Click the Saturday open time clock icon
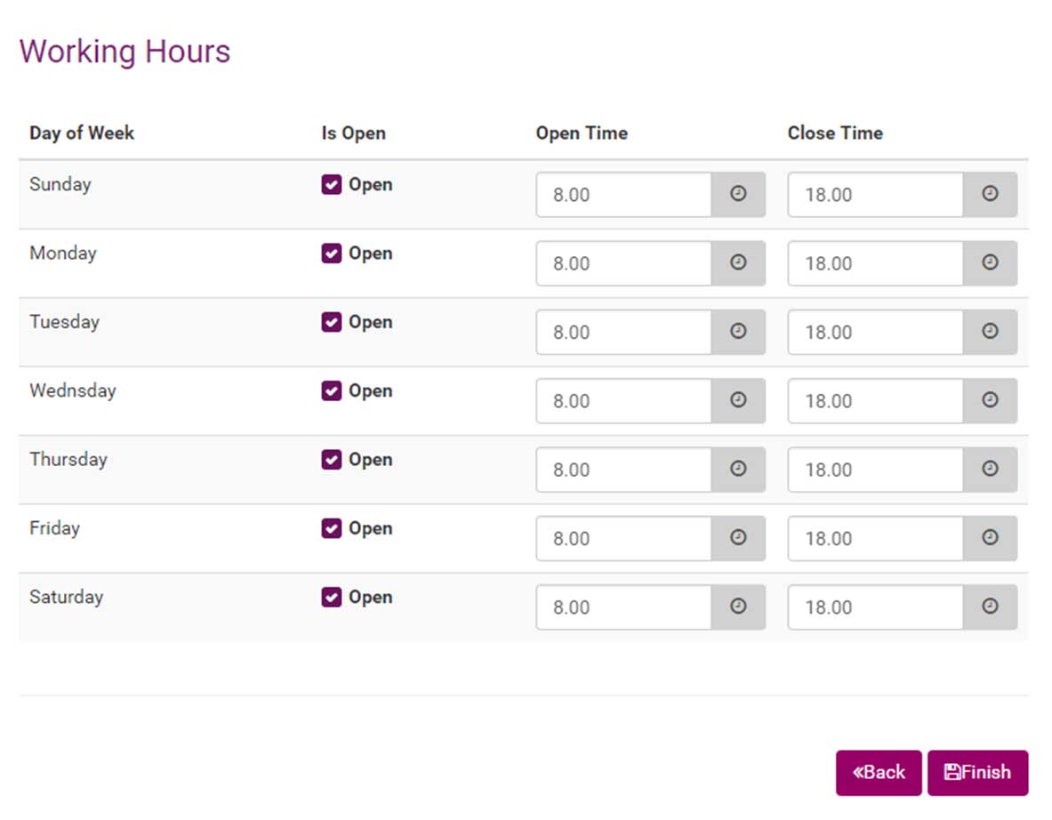1052x820 pixels. [738, 607]
